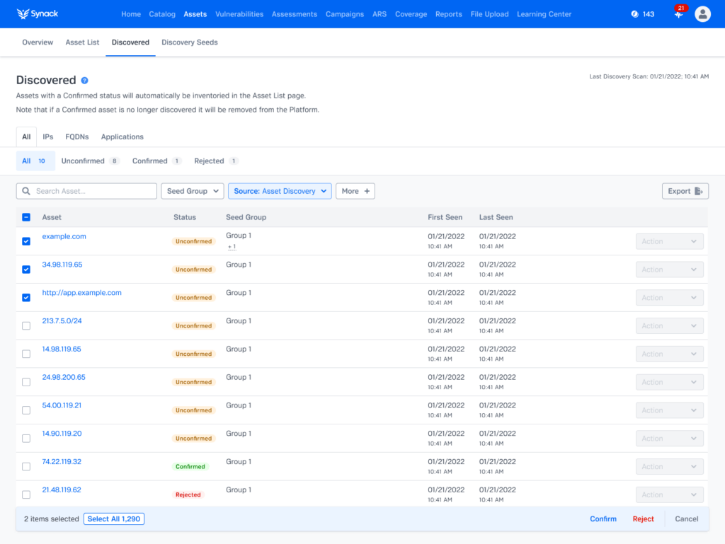Open the user profile avatar
725x544 pixels.
tap(702, 14)
